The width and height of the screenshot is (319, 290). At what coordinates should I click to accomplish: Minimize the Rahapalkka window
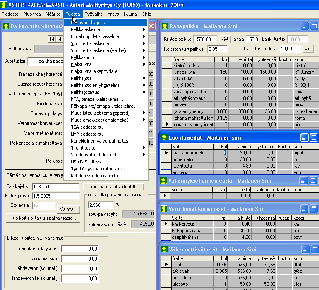coord(304,26)
